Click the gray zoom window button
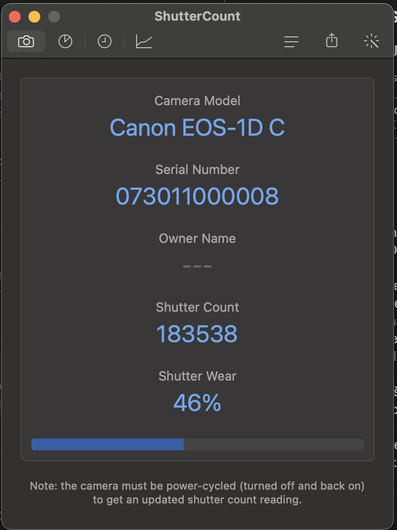The width and height of the screenshot is (397, 530). click(x=54, y=16)
